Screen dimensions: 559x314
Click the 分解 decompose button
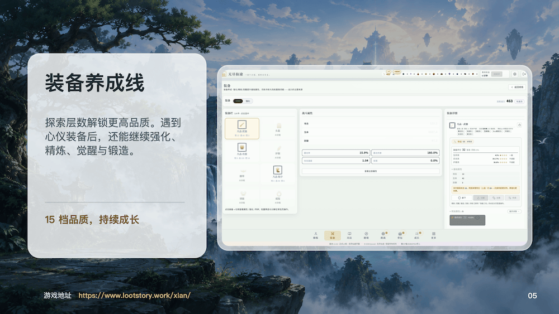(480, 198)
